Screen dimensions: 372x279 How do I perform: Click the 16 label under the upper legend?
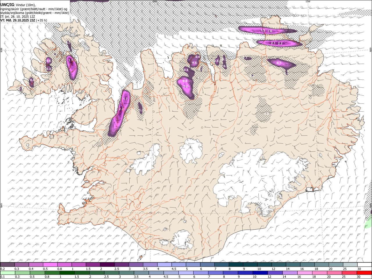[x=302, y=269]
